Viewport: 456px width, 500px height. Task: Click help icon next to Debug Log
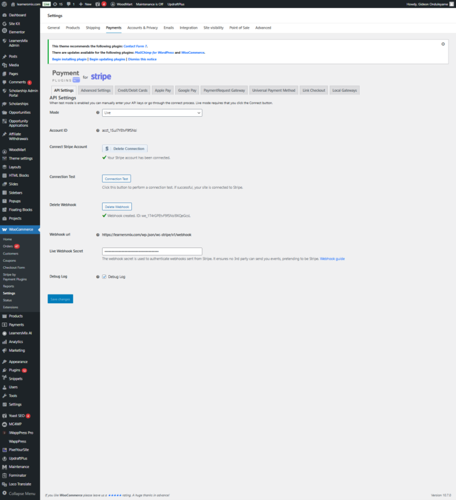tap(98, 277)
